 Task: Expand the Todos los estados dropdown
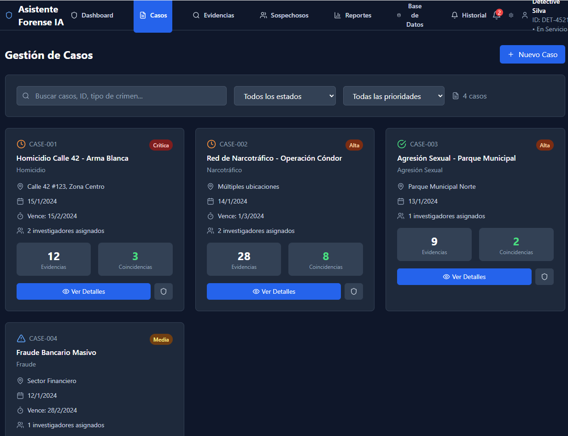pyautogui.click(x=285, y=96)
